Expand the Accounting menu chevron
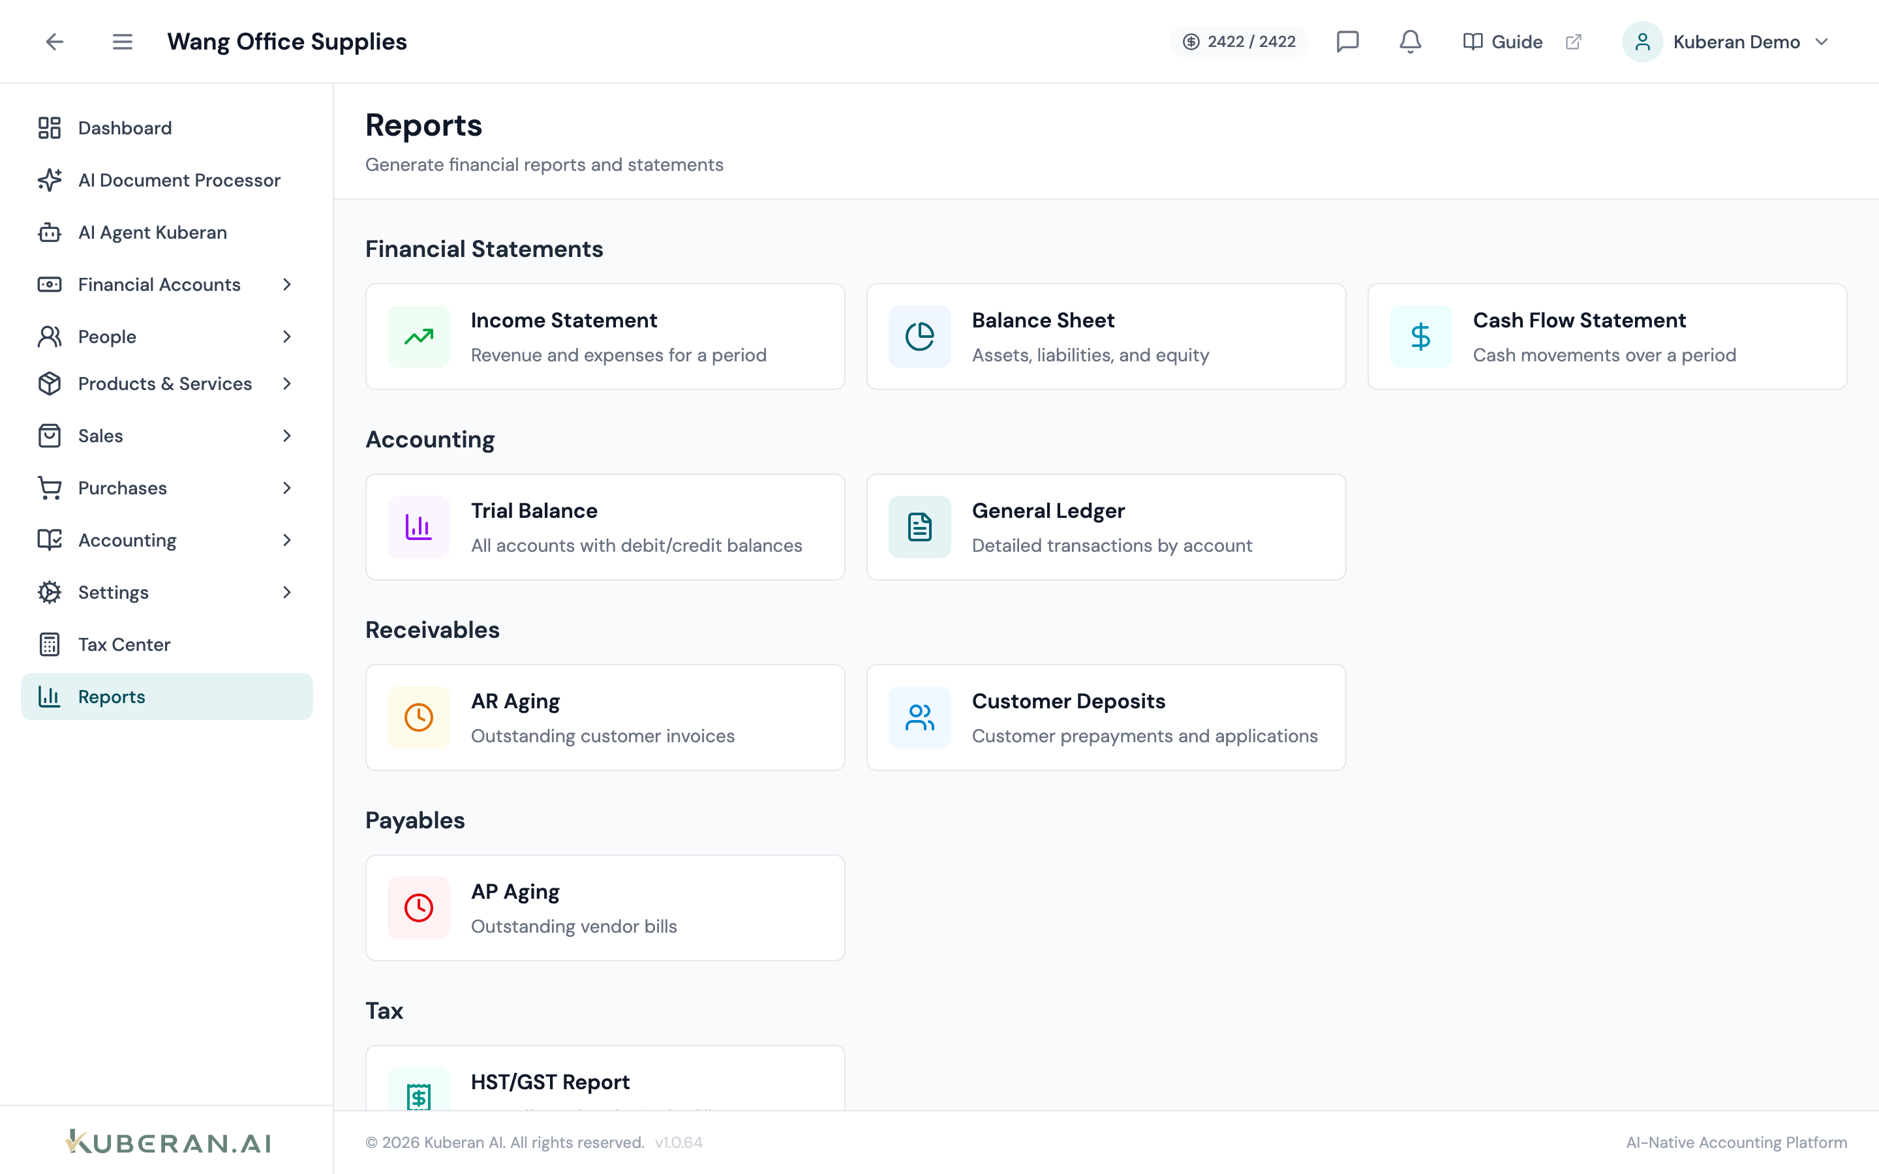Image resolution: width=1879 pixels, height=1174 pixels. pyautogui.click(x=286, y=539)
